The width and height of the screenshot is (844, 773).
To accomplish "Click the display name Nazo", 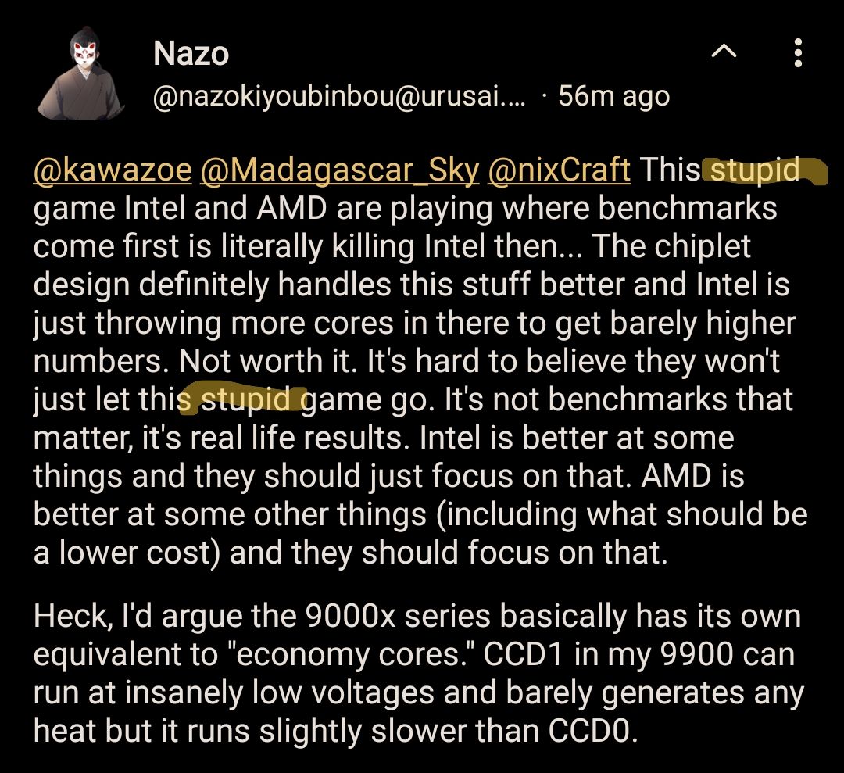I will click(190, 54).
